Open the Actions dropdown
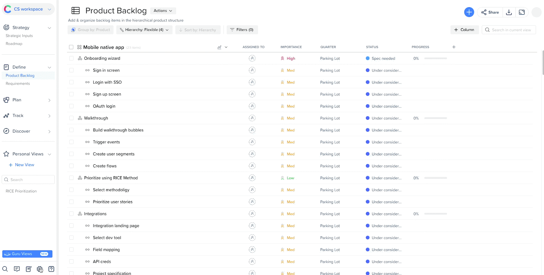 (163, 11)
